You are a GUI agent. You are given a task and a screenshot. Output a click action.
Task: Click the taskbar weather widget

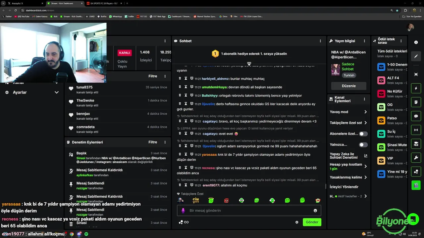click(368, 234)
